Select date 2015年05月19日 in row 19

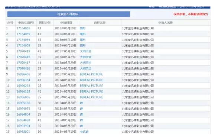click(65, 132)
